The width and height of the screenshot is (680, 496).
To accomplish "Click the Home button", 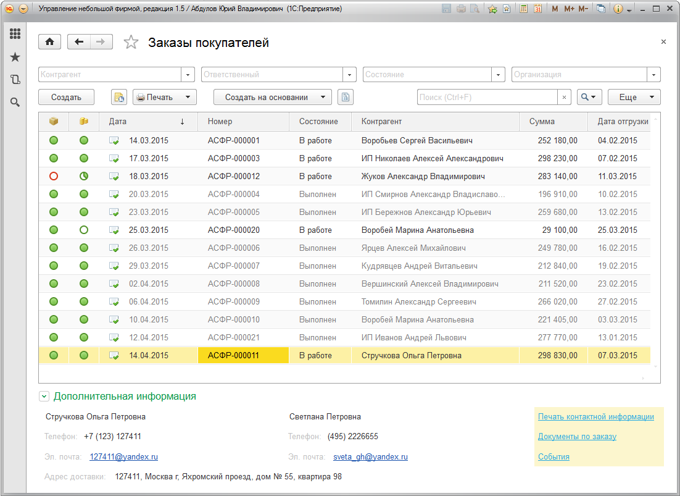I will point(49,42).
